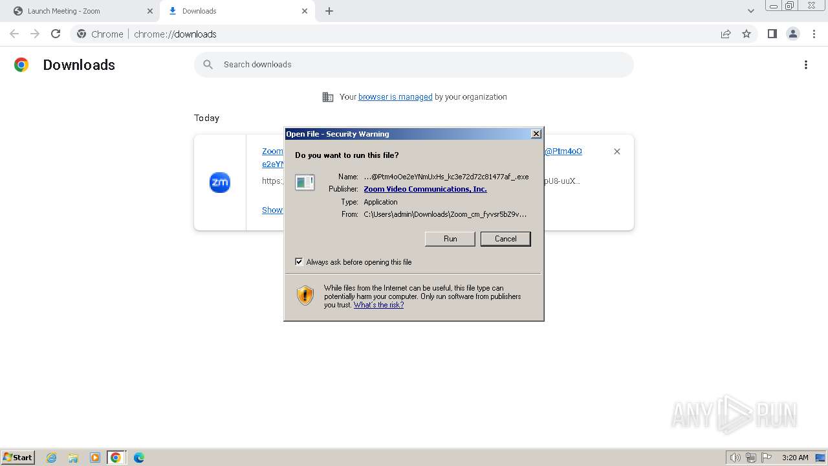Cancel the Open File security warning
Viewport: 828px width, 466px height.
click(505, 239)
